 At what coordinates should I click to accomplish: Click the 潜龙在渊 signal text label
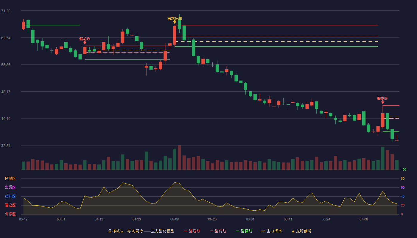175,18
